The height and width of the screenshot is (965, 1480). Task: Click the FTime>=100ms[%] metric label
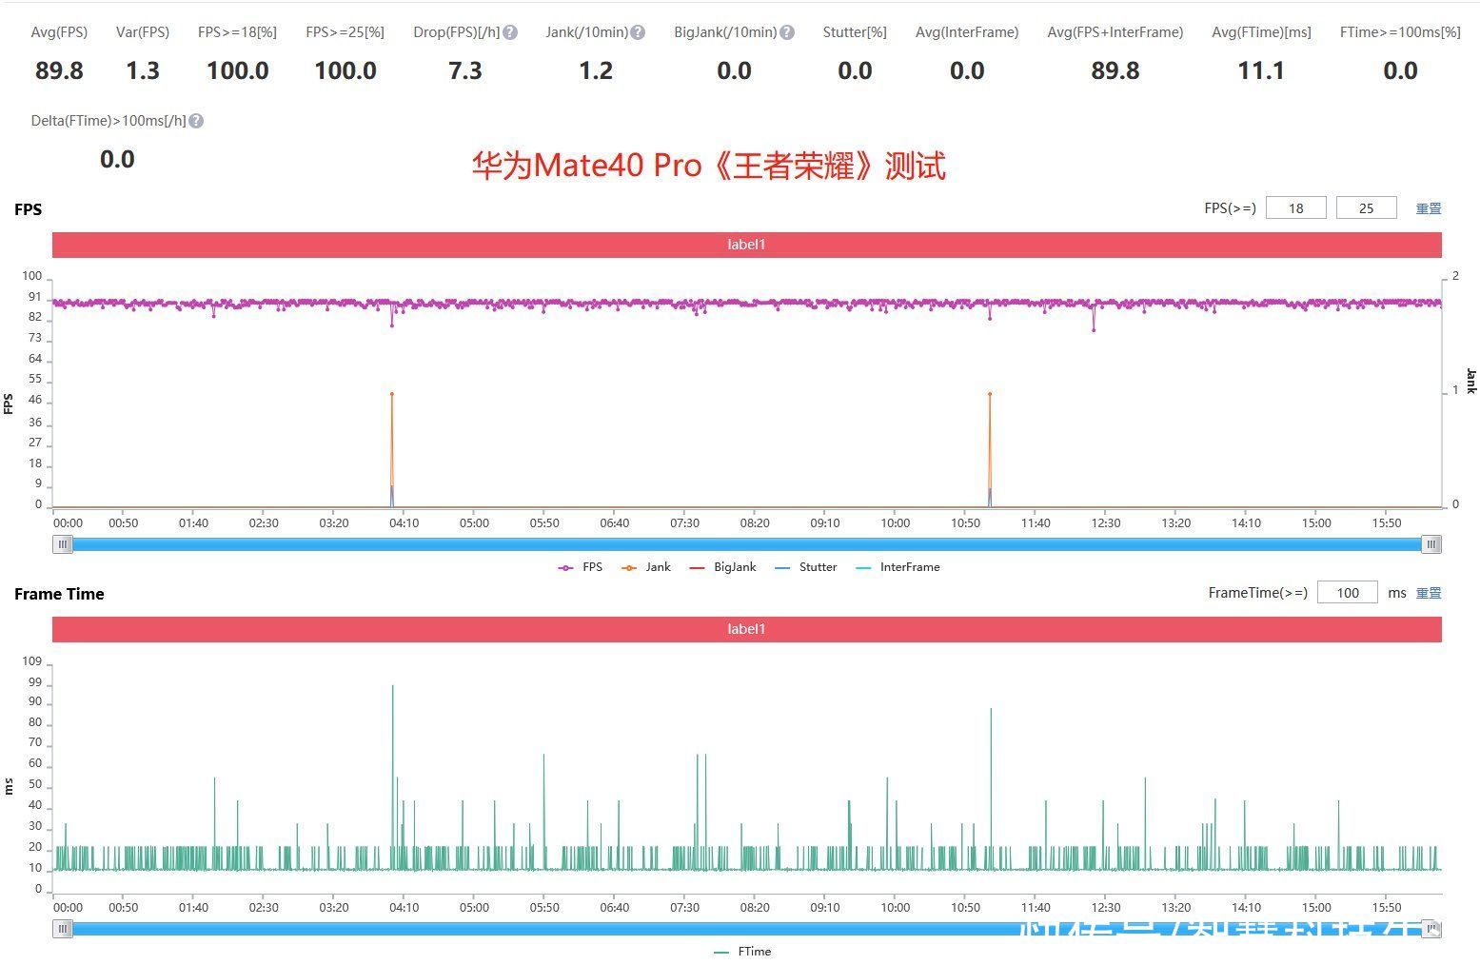[1400, 32]
